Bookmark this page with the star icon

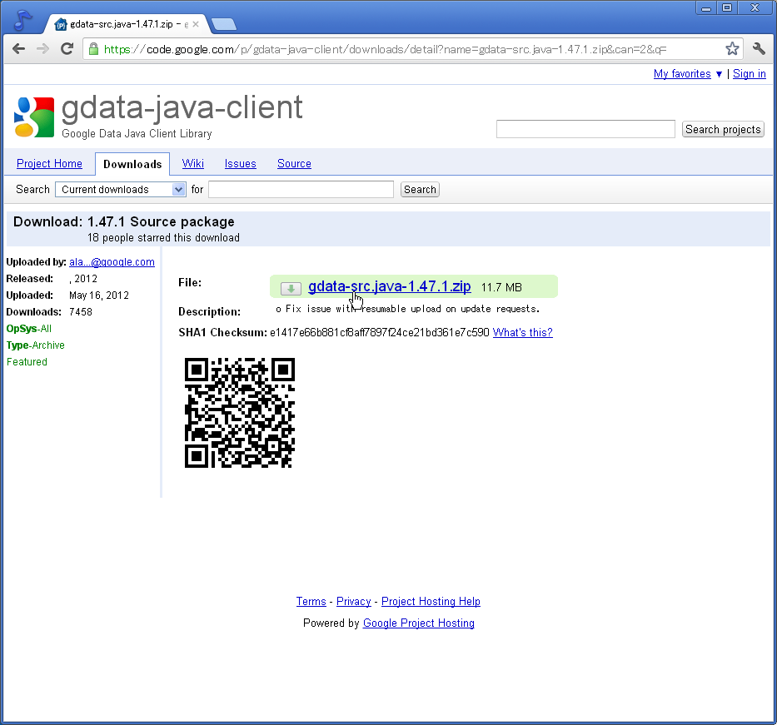coord(732,48)
